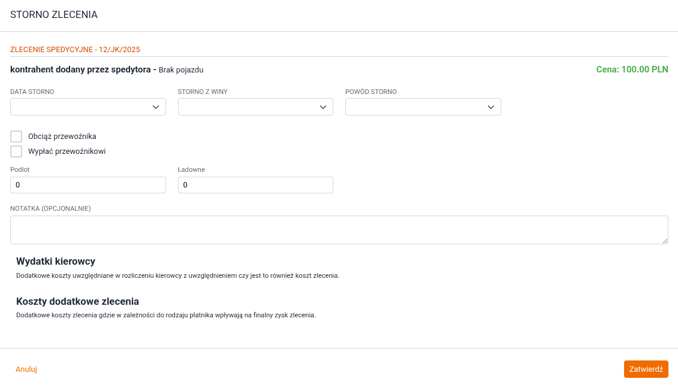This screenshot has height=388, width=678.
Task: Focus the Ładowne value field
Action: click(x=255, y=185)
